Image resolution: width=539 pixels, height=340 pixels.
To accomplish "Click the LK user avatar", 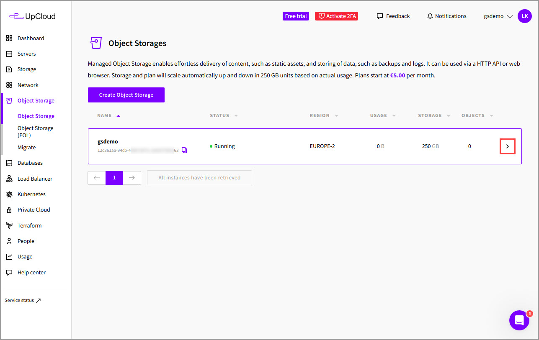I will point(525,16).
